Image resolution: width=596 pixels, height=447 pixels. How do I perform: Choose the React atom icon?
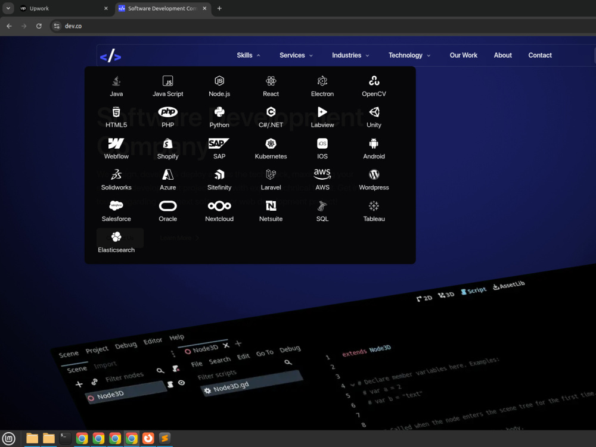(271, 80)
